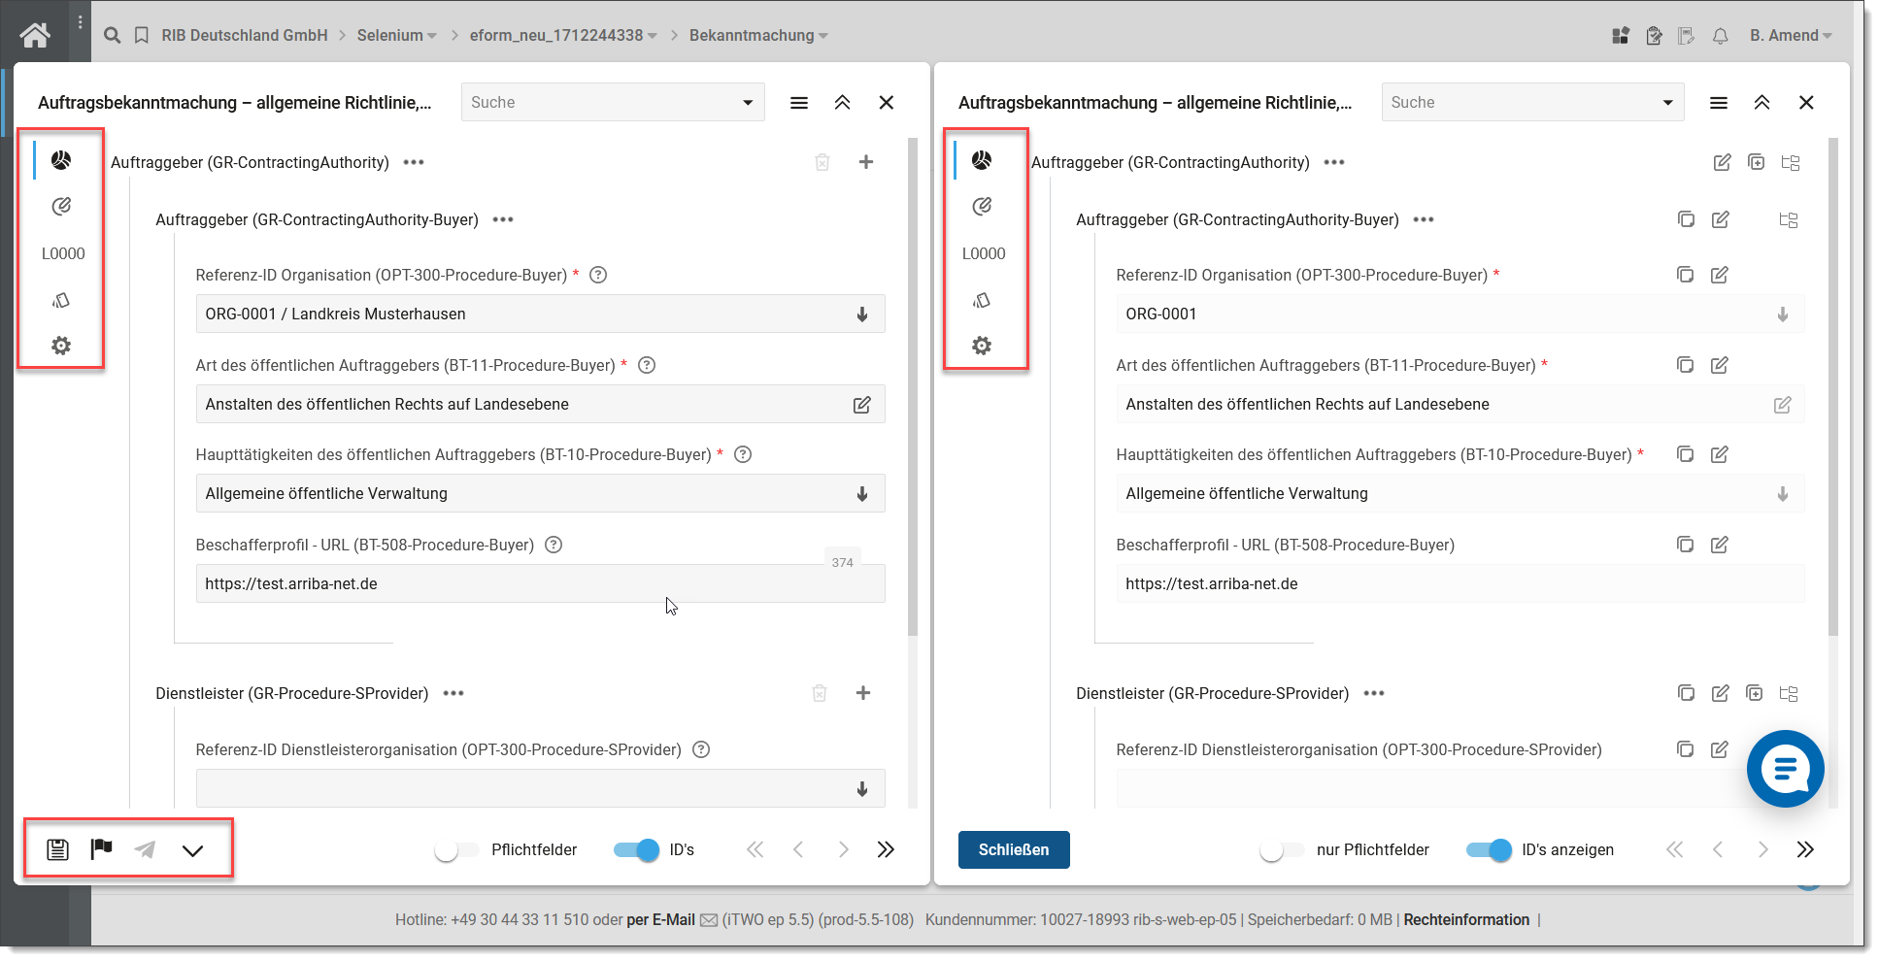
Task: Select the gear settings icon in left panel sidebar
Action: coord(61,346)
